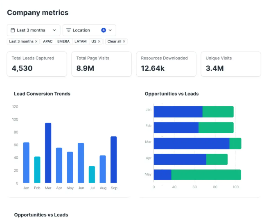Click the green segment of Jan horizontal bar
Image resolution: width=264 pixels, height=219 pixels.
218,112
